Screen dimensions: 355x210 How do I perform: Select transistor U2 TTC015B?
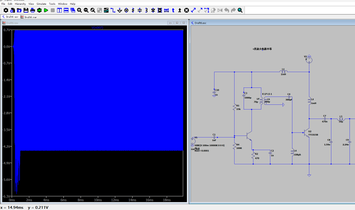point(307,133)
